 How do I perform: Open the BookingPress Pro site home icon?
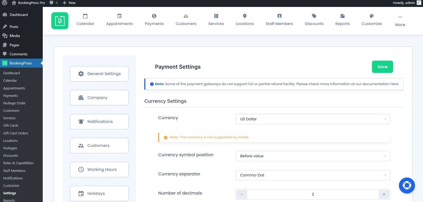pyautogui.click(x=14, y=3)
